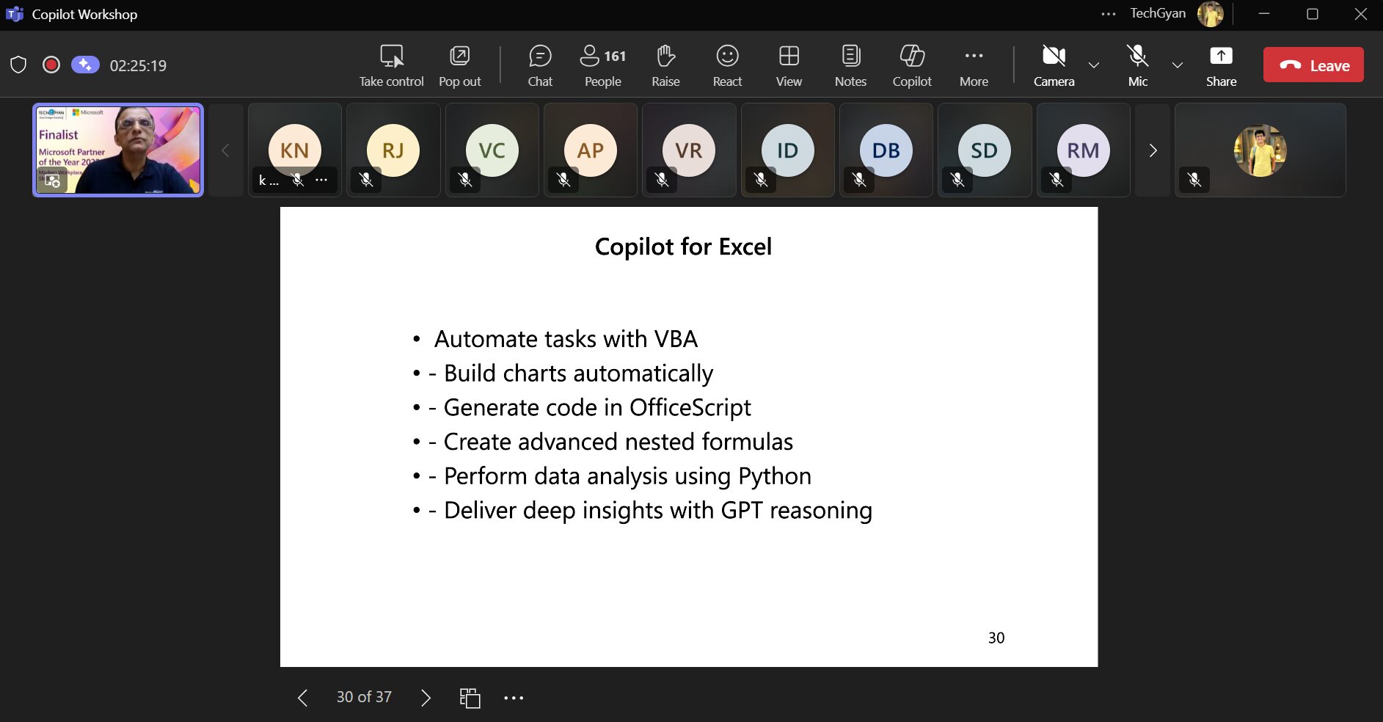
Task: Share your screen content
Action: (1221, 65)
